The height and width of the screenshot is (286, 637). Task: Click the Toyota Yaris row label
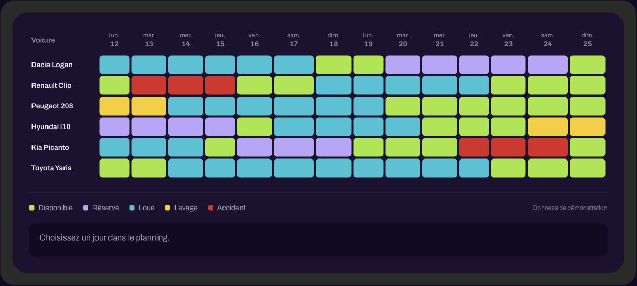(51, 168)
